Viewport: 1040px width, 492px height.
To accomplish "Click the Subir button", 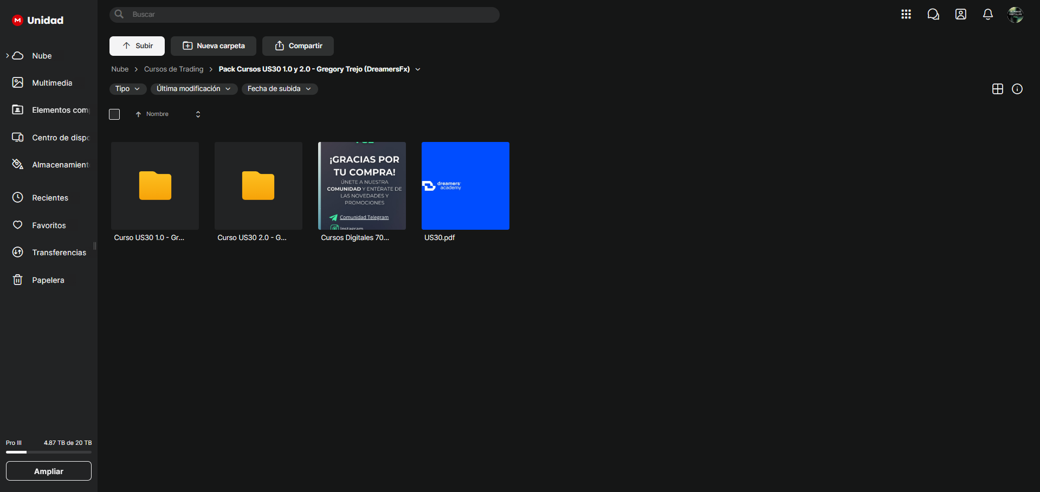I will [137, 46].
